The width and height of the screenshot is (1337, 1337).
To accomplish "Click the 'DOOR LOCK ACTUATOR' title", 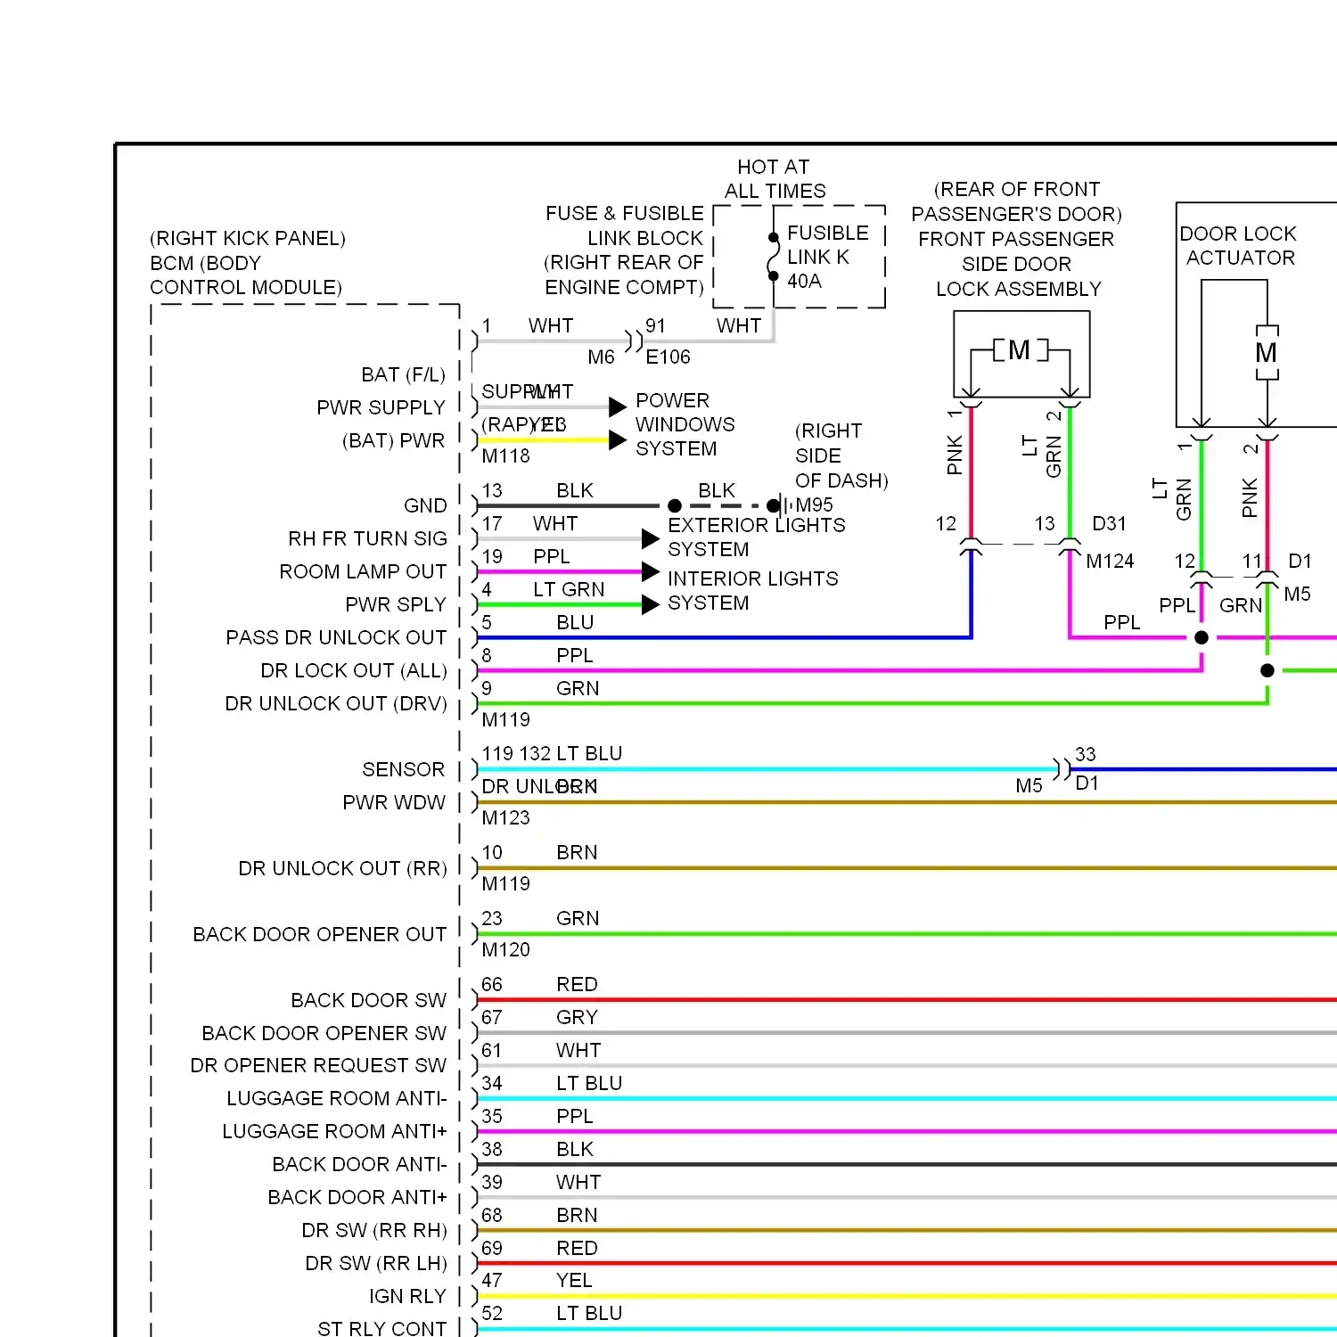I will (1238, 245).
